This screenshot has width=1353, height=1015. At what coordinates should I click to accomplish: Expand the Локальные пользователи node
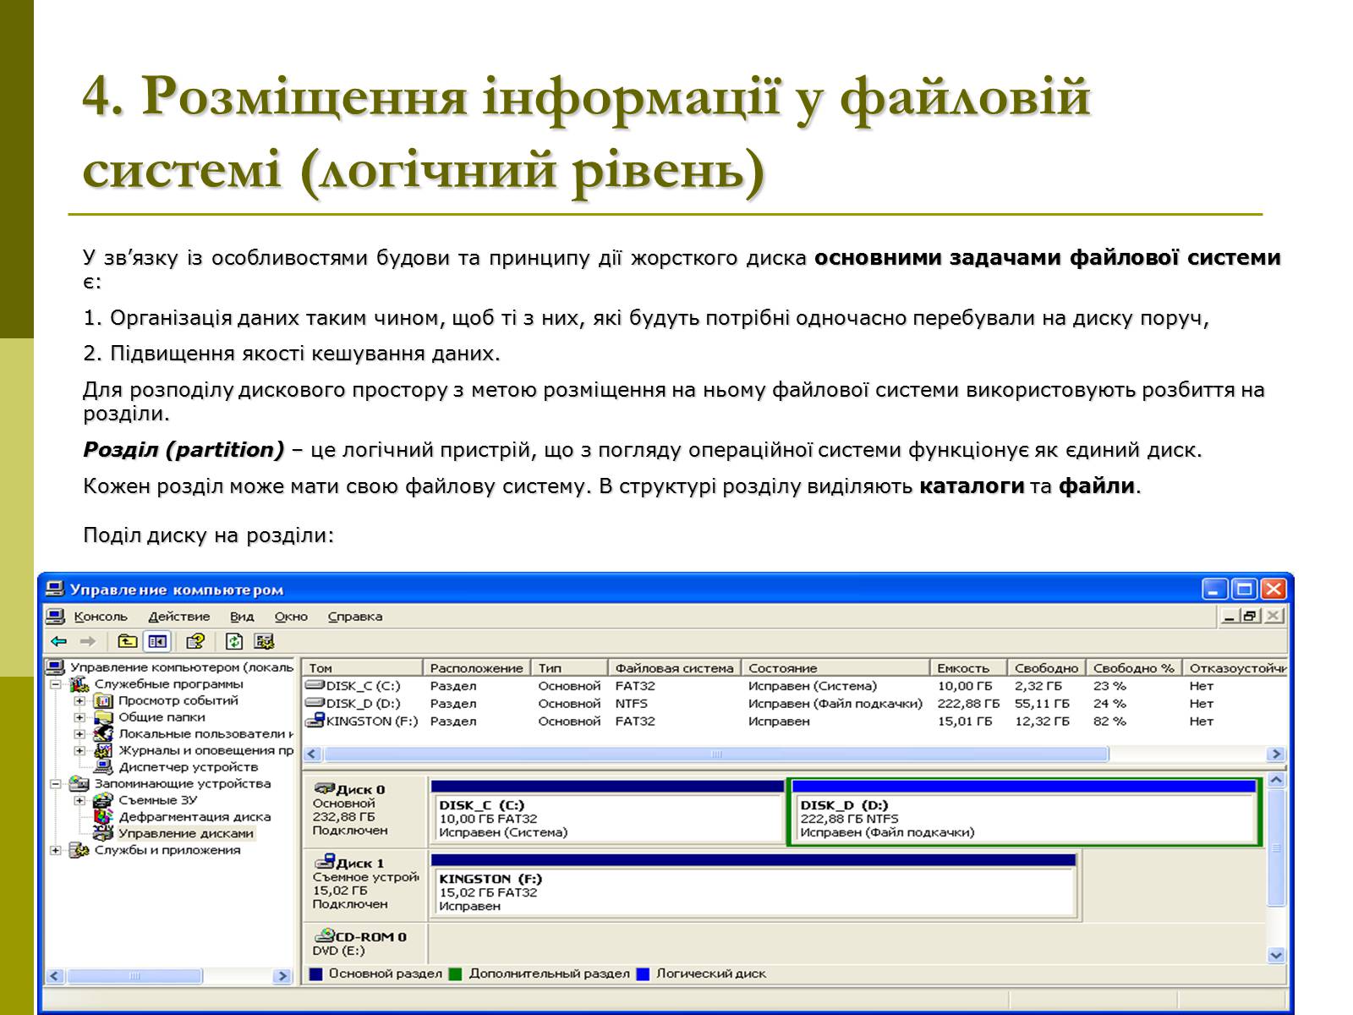pos(79,734)
